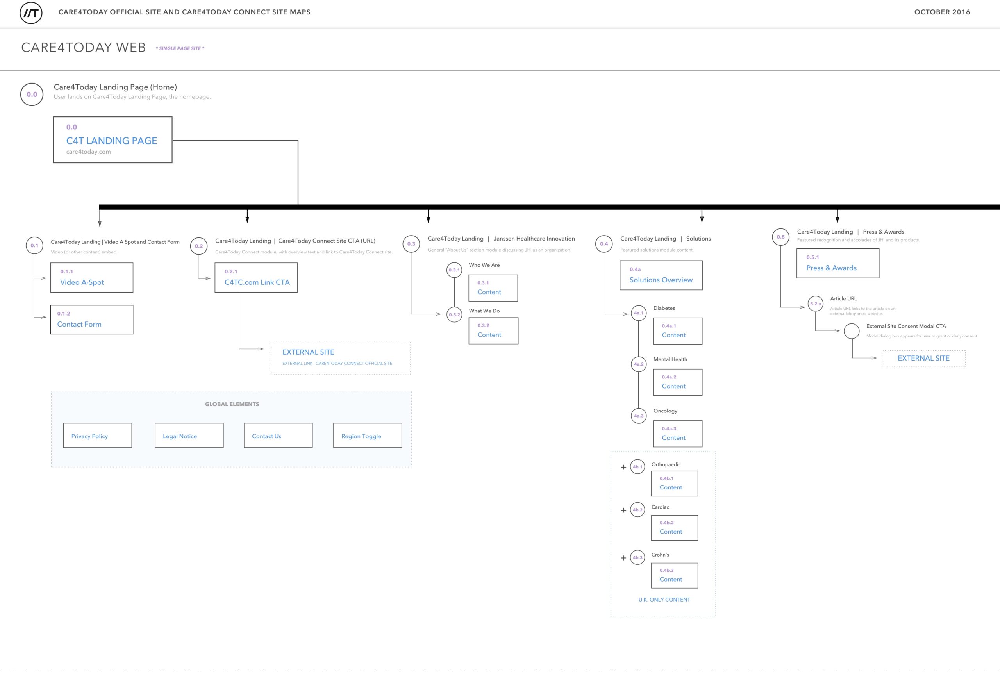
Task: Open the 0.3.2 Content box
Action: [494, 331]
